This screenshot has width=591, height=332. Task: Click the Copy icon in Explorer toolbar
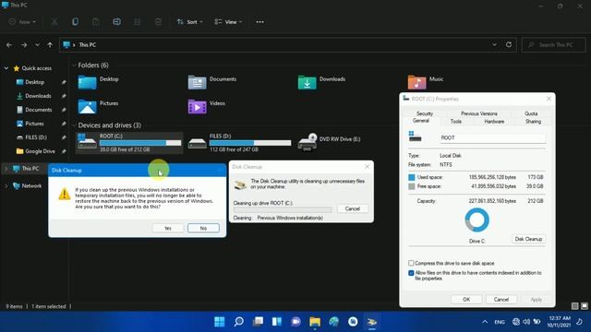point(76,22)
